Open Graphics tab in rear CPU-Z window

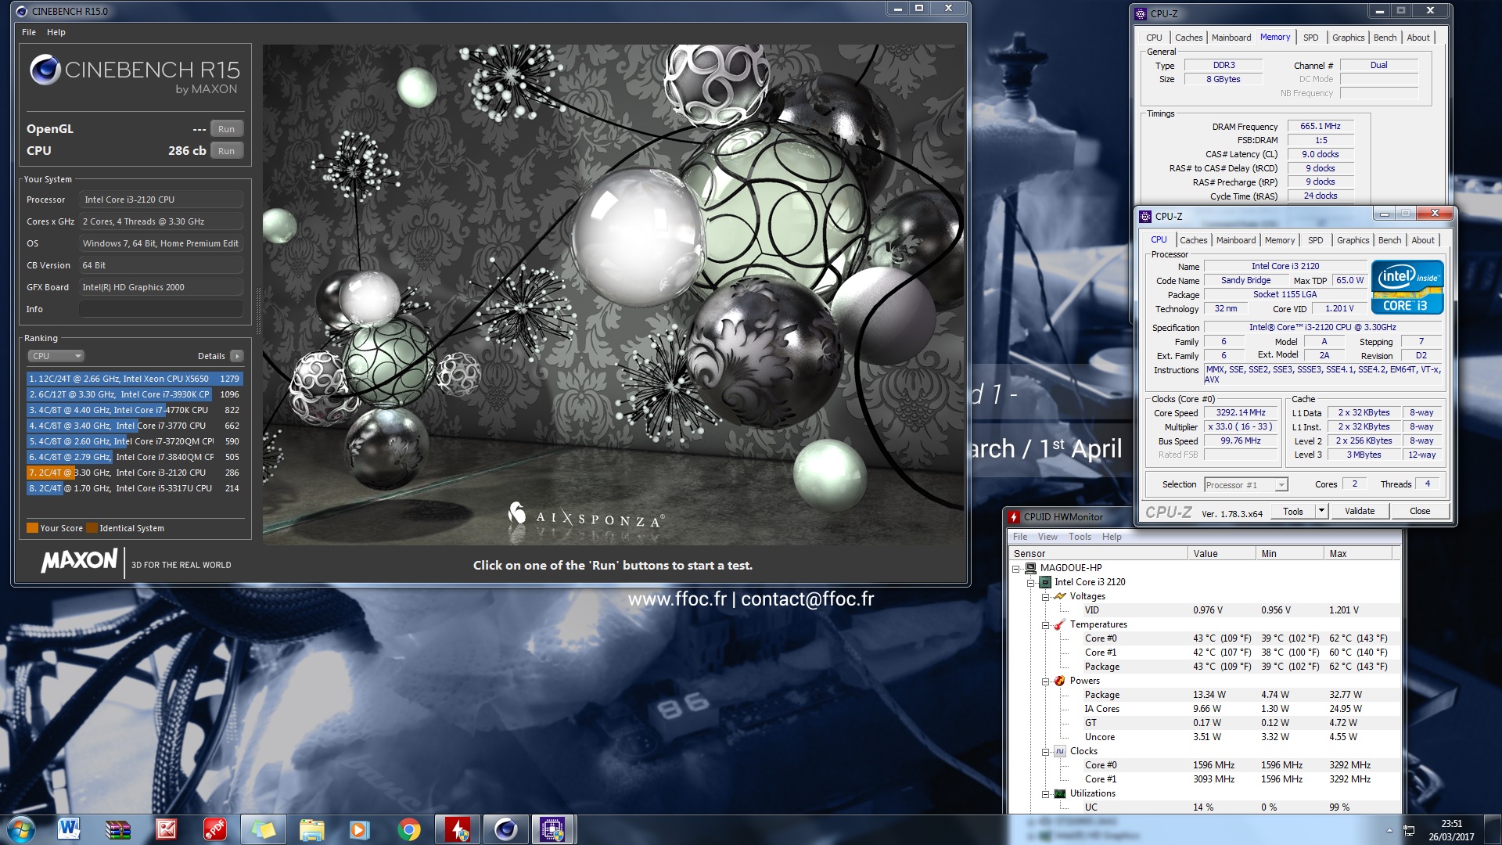pyautogui.click(x=1348, y=38)
